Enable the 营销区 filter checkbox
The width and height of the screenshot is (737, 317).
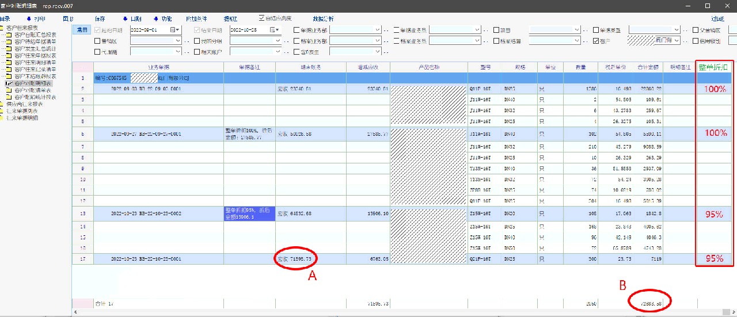97,41
